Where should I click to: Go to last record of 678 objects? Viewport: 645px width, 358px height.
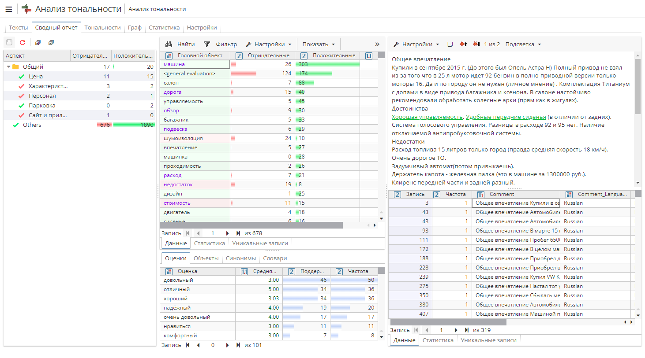(238, 233)
